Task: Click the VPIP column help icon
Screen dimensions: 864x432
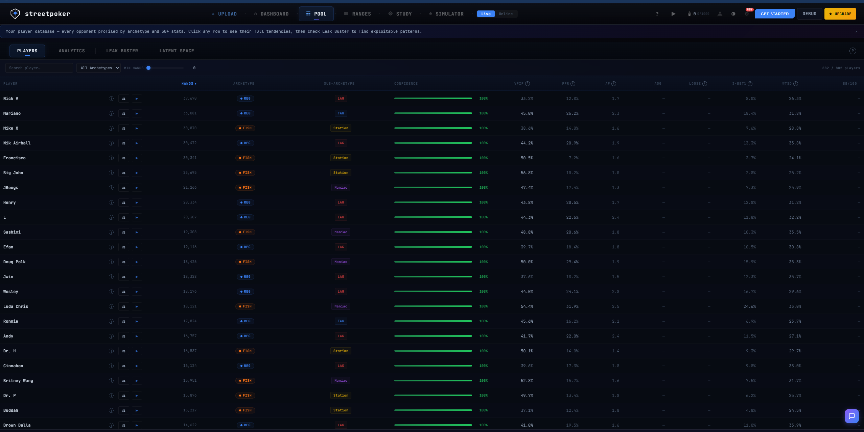Action: click(x=528, y=84)
